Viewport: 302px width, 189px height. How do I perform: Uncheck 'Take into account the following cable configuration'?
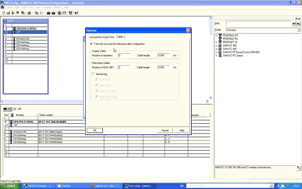pyautogui.click(x=91, y=44)
